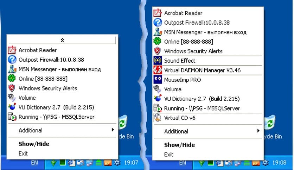
Task: Click the Virtual CD v6 disc icon
Action: 158,118
